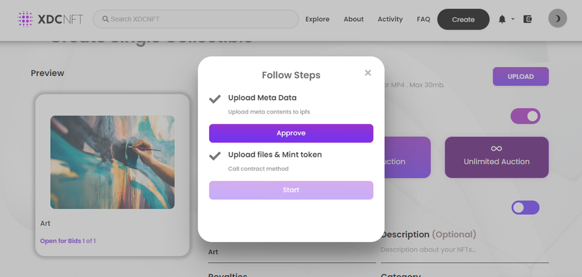
Task: Expand the notifications dropdown arrow
Action: (x=513, y=19)
